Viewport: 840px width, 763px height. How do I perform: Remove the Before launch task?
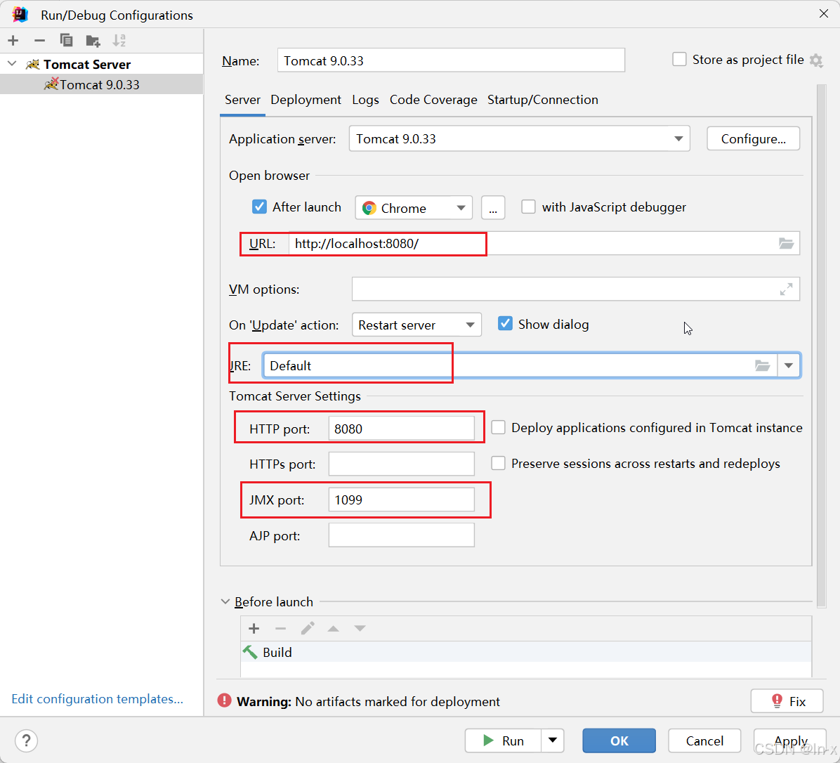point(281,629)
